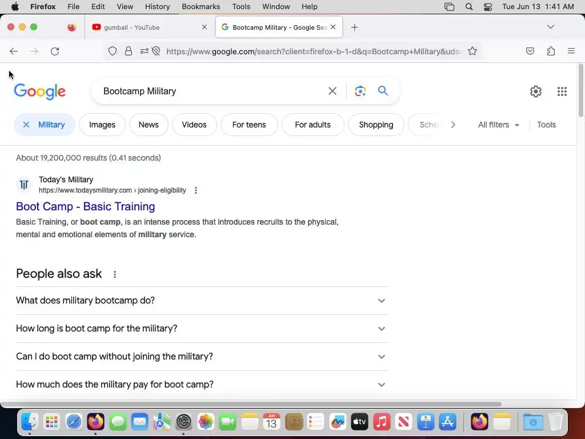The height and width of the screenshot is (439, 585).
Task: Open the All filters dropdown
Action: point(498,125)
